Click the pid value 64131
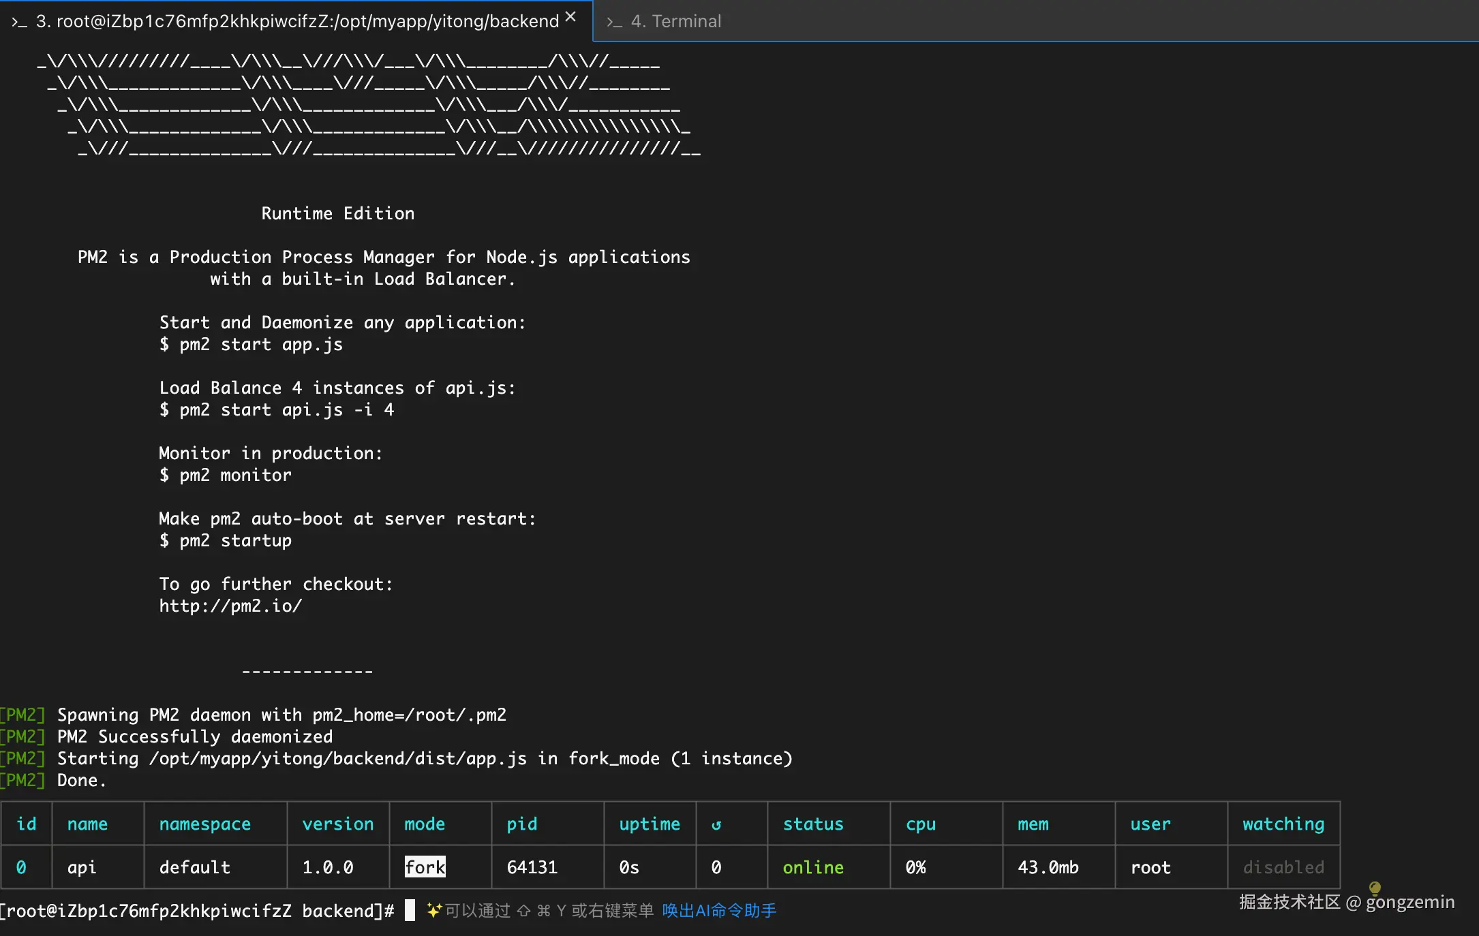The width and height of the screenshot is (1479, 936). tap(532, 867)
